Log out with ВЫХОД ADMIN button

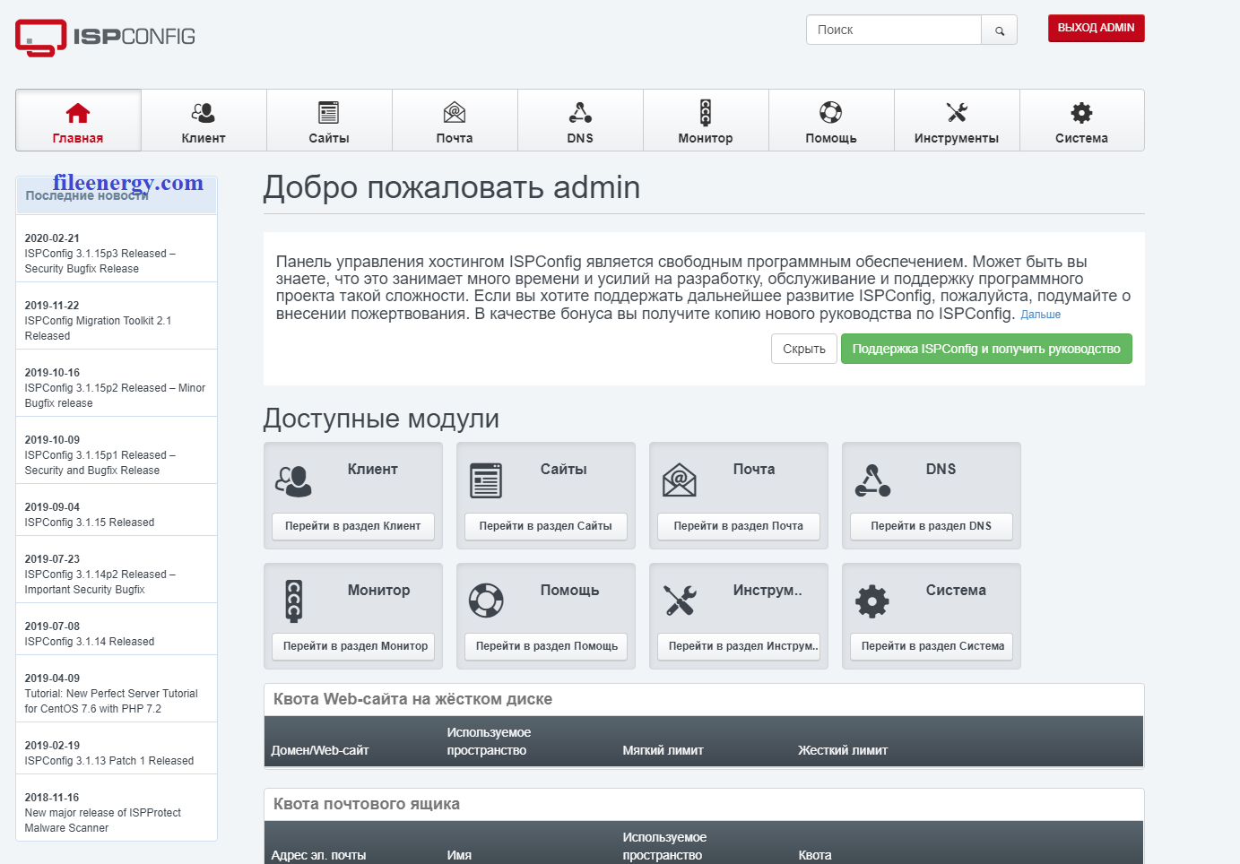point(1096,28)
